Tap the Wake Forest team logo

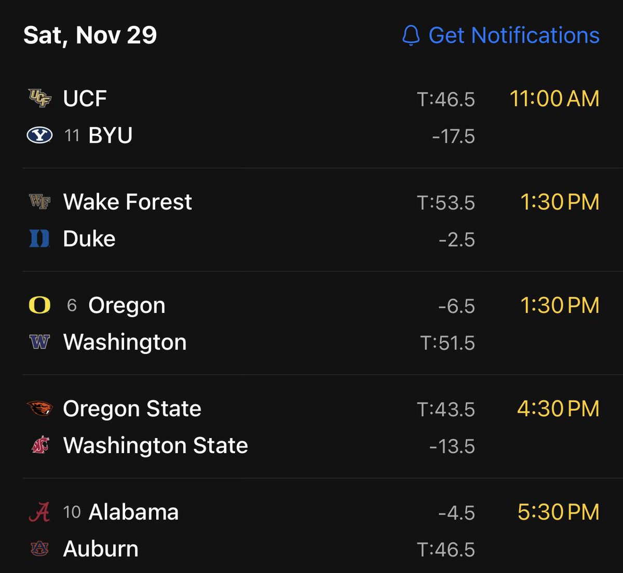coord(39,201)
